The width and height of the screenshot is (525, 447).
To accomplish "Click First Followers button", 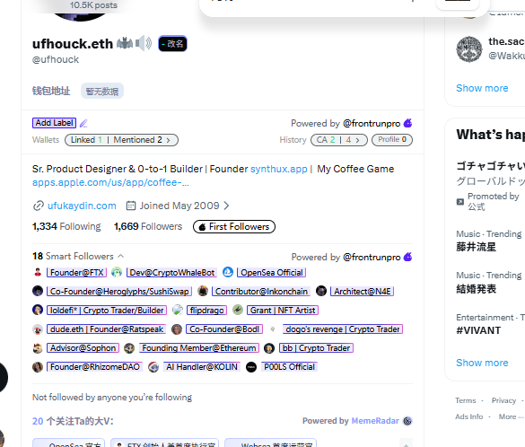I will tap(234, 227).
